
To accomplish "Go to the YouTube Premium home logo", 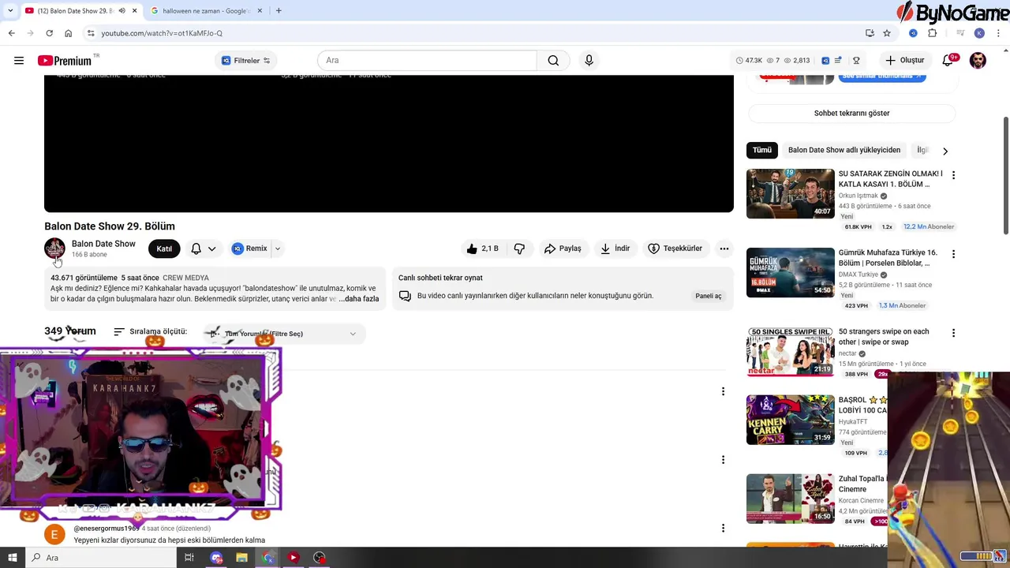I will click(x=65, y=61).
